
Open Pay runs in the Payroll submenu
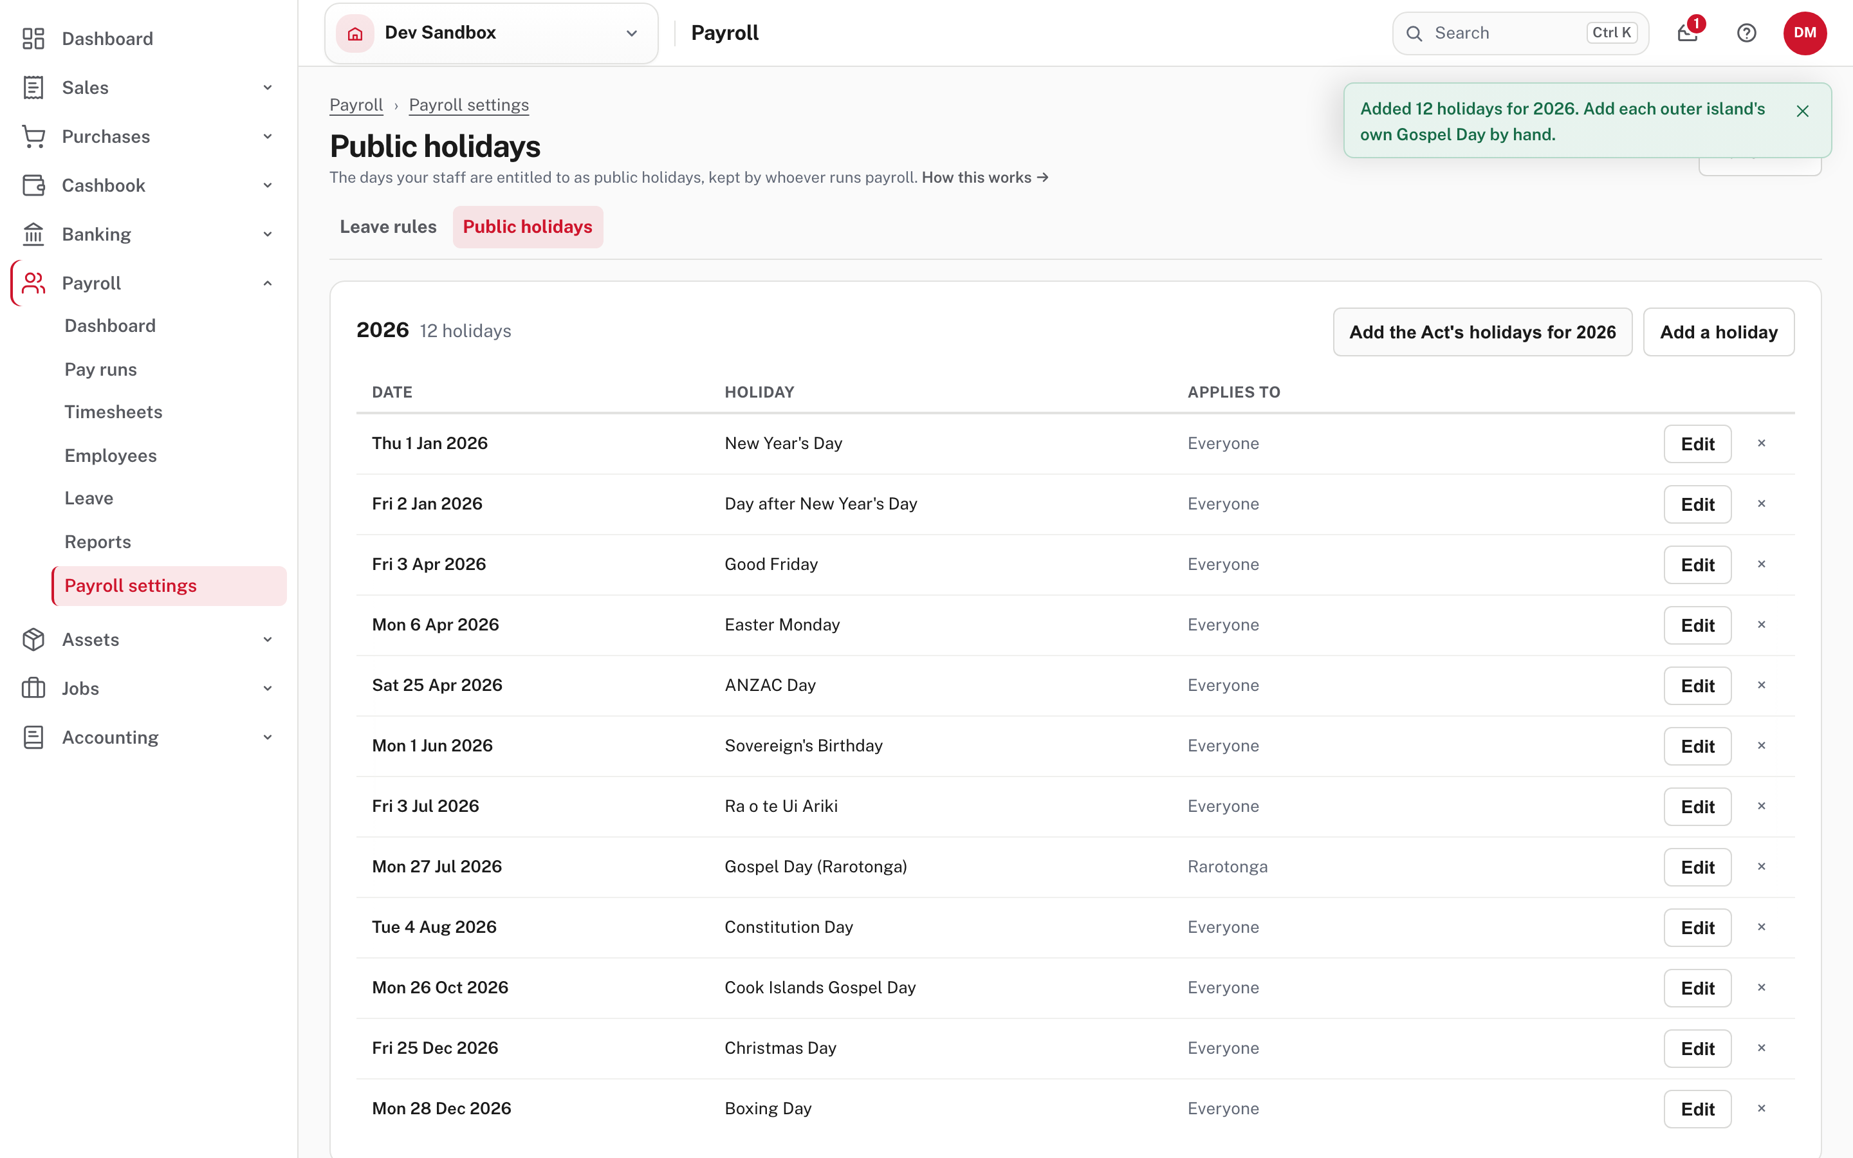[x=100, y=369]
